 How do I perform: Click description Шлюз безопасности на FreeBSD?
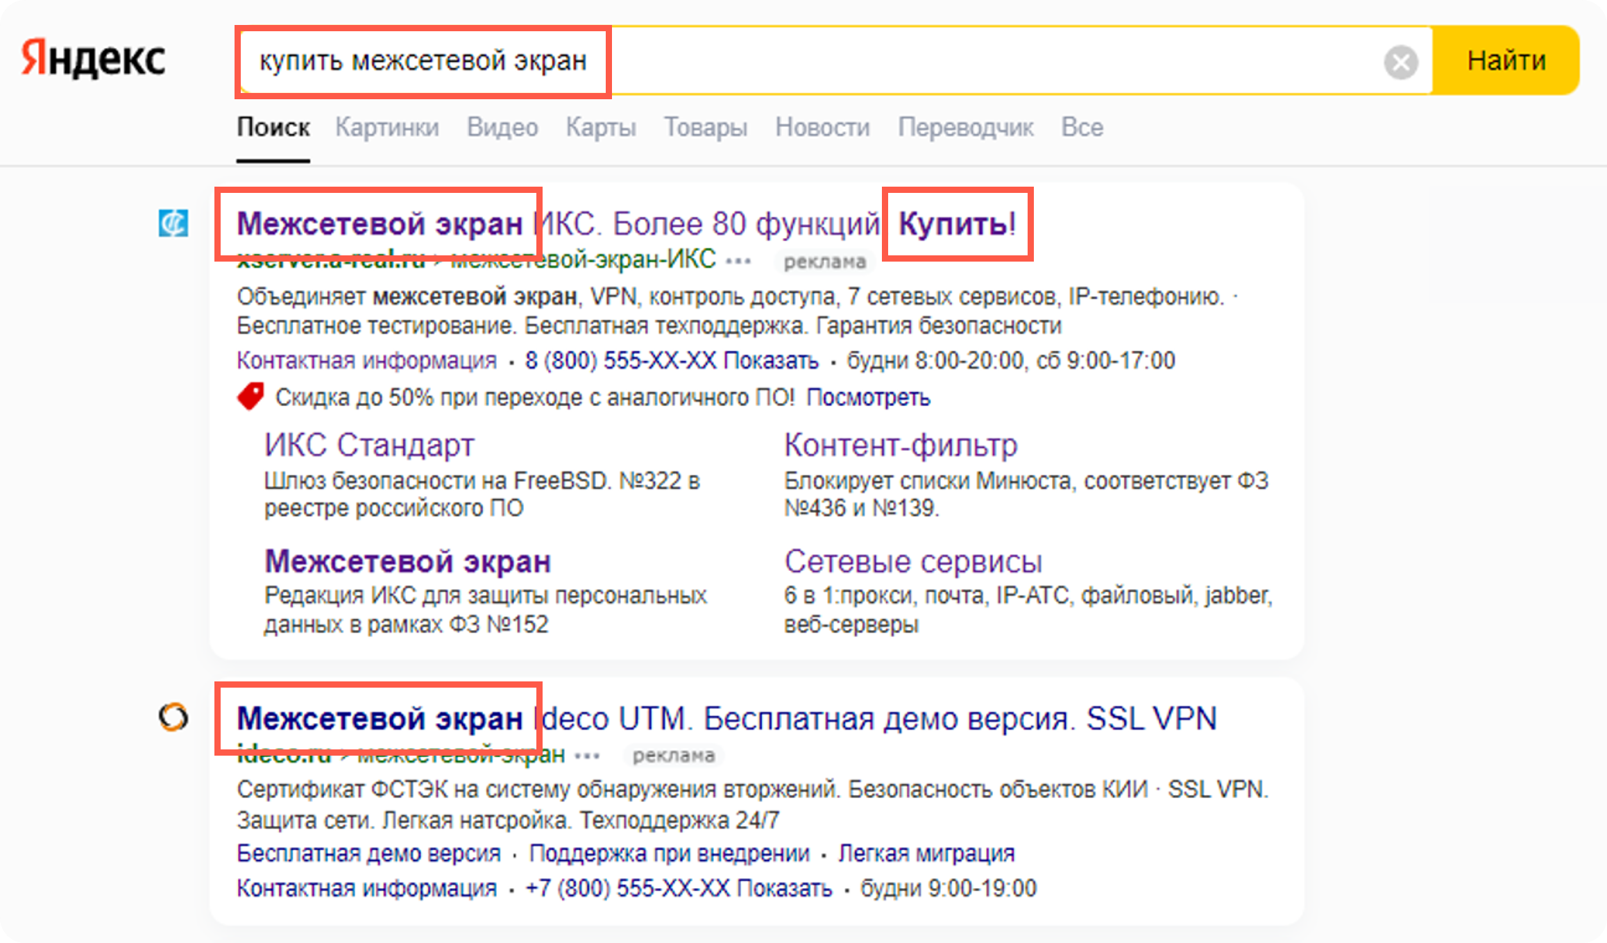click(x=482, y=494)
